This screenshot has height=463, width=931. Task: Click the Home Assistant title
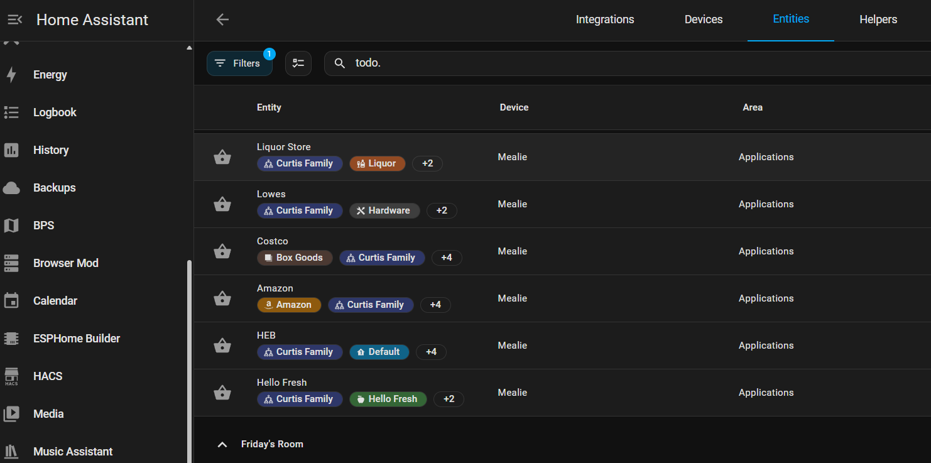click(x=92, y=20)
